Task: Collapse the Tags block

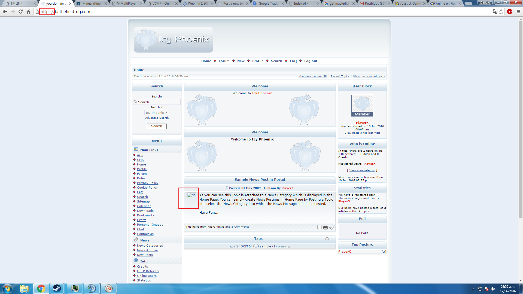Action: click(327, 239)
